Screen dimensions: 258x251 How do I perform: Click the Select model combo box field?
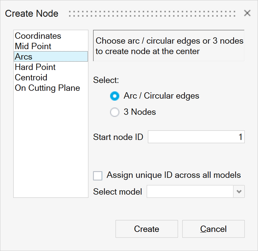[x=190, y=192]
